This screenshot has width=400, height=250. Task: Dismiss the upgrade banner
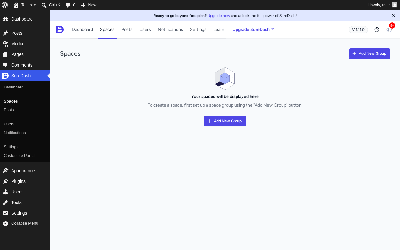(x=394, y=16)
